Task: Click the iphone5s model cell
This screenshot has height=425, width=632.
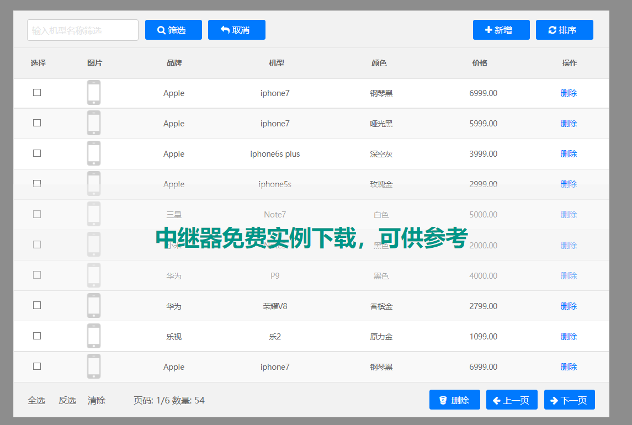Action: point(275,184)
